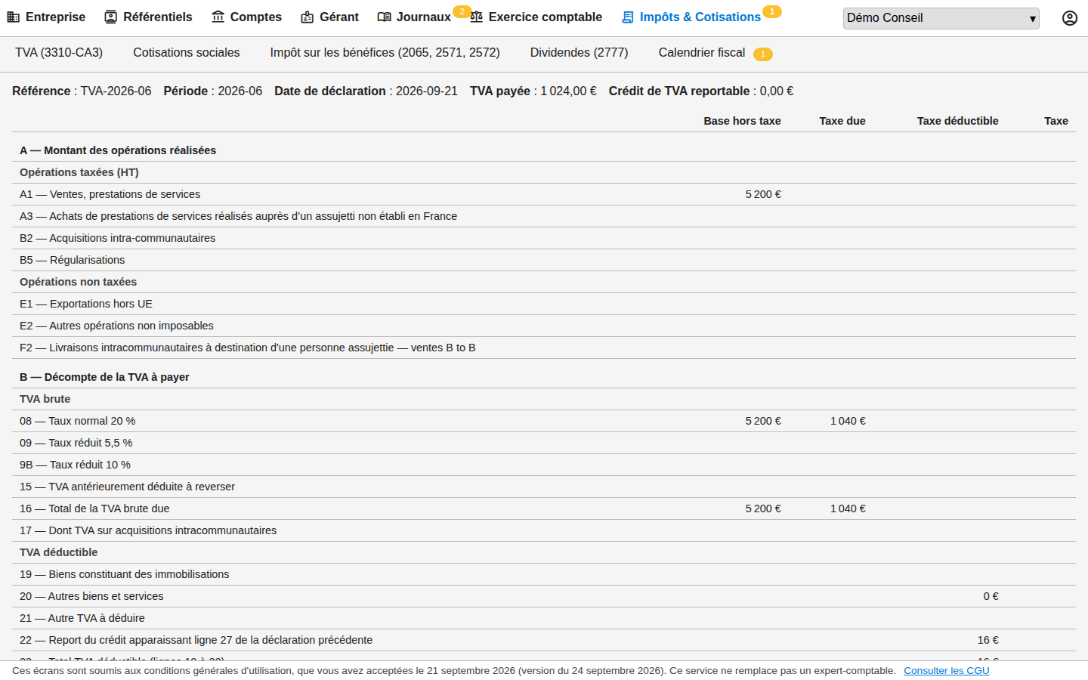Click the Taxe déductible column header
This screenshot has height=680, width=1088.
click(958, 121)
